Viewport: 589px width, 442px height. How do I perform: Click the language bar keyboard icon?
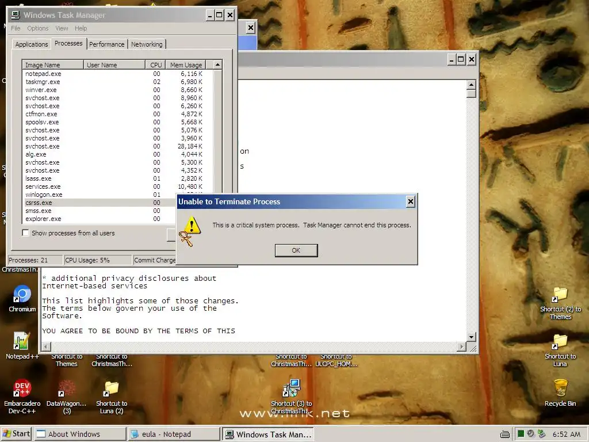pos(505,435)
